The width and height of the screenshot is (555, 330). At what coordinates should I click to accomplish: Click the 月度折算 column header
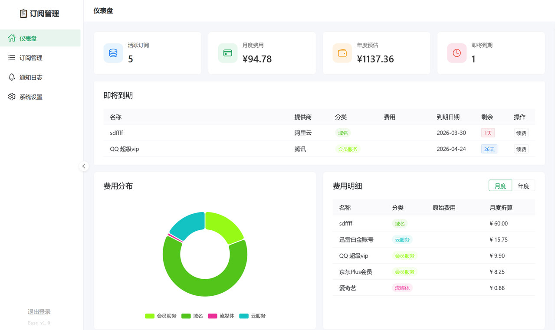click(x=501, y=208)
